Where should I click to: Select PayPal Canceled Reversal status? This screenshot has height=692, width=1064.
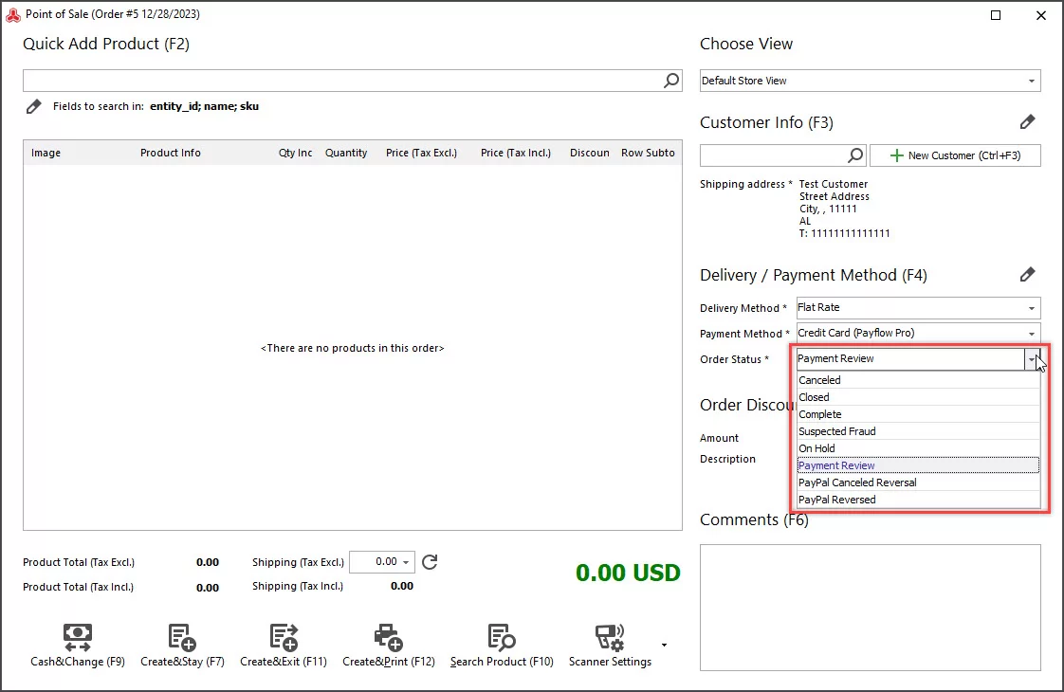click(918, 483)
